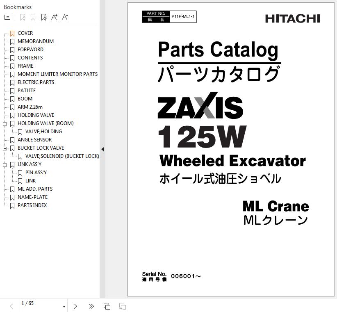
Task: Click the bookmark icon beside NAME-PLATE
Action: pos(12,198)
